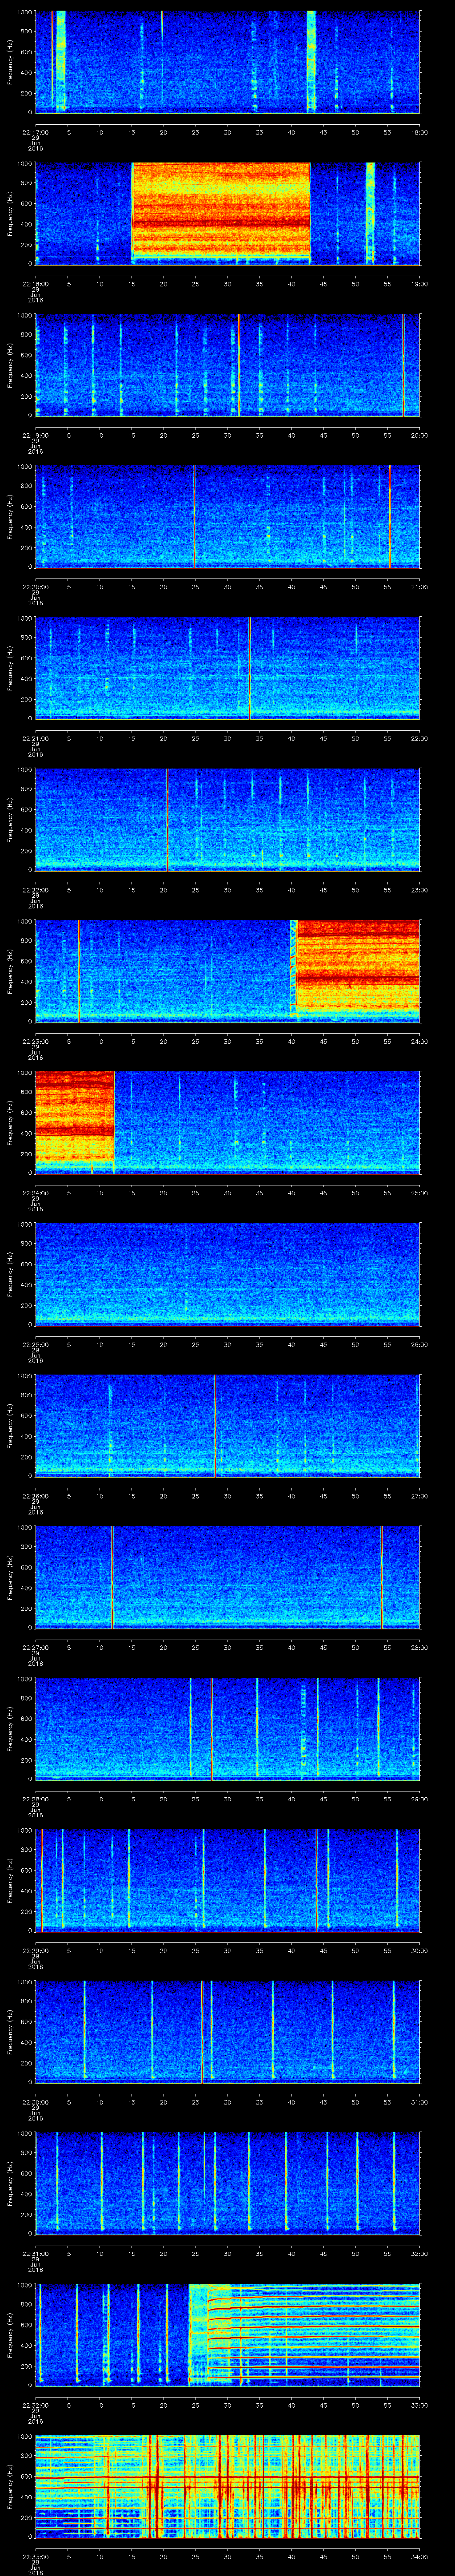Image resolution: width=455 pixels, height=2576 pixels.
Task: Click the 22:25:00 start time label
Action: (35, 1344)
